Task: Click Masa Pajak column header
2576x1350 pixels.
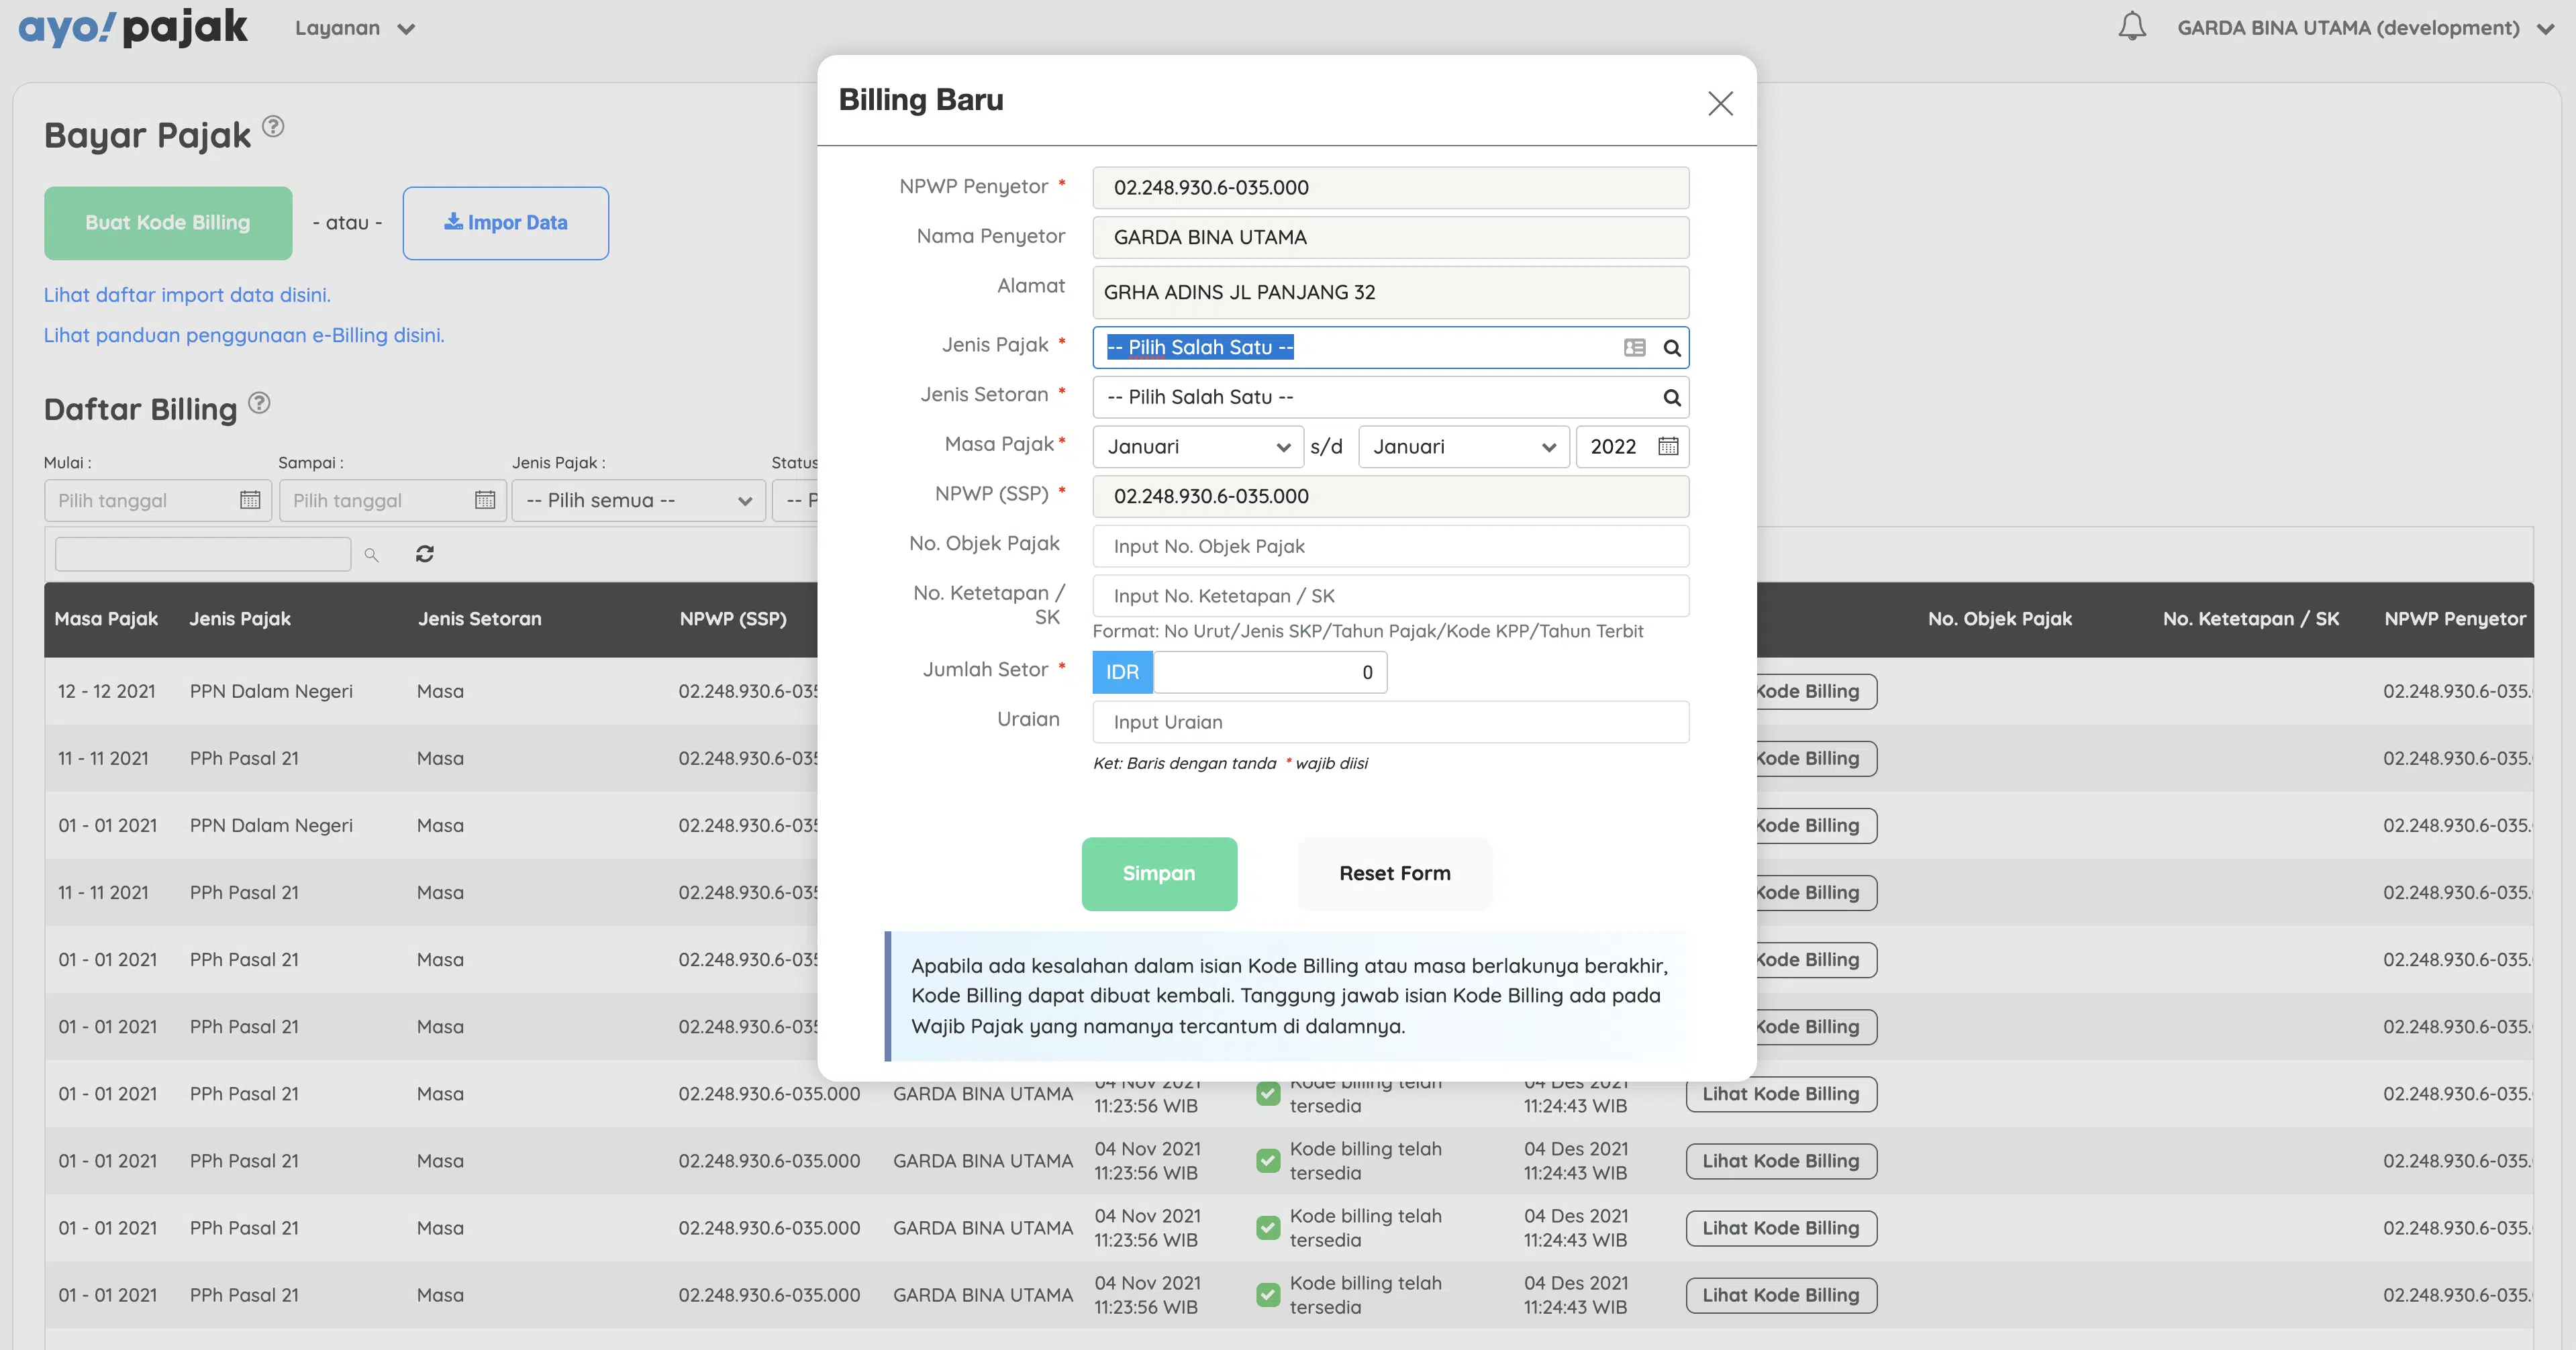Action: pyautogui.click(x=106, y=619)
